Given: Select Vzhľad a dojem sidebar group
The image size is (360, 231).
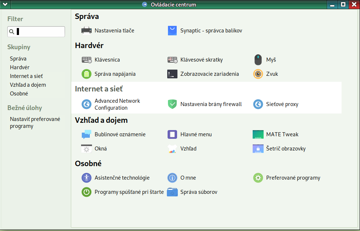Looking at the screenshot, I should click(28, 85).
